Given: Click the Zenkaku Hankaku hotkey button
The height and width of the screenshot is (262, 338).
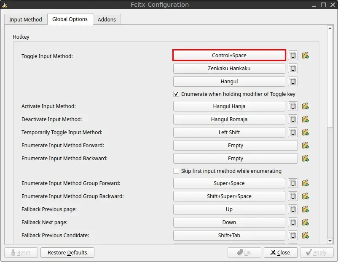Looking at the screenshot, I should (x=229, y=69).
